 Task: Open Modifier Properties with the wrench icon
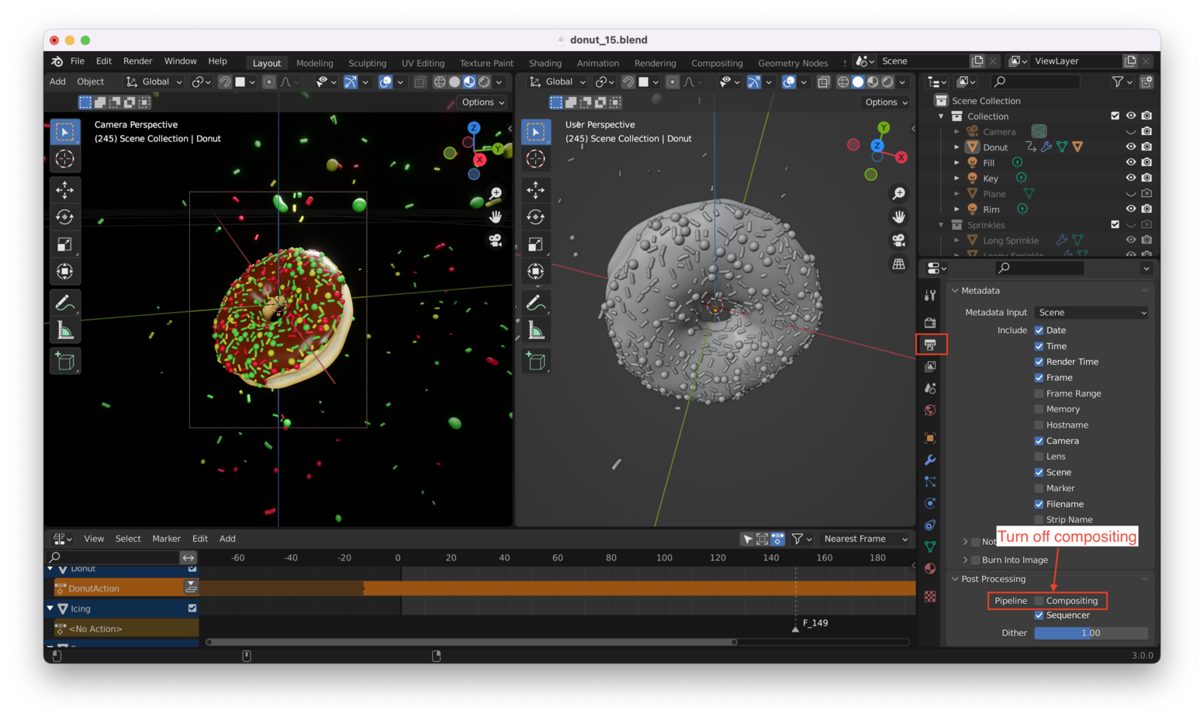[929, 460]
